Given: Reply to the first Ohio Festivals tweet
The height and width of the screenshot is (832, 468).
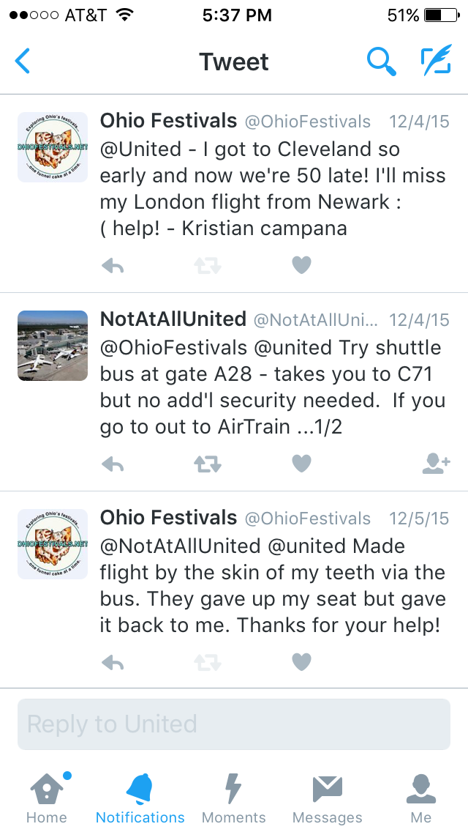Looking at the screenshot, I should pyautogui.click(x=113, y=266).
